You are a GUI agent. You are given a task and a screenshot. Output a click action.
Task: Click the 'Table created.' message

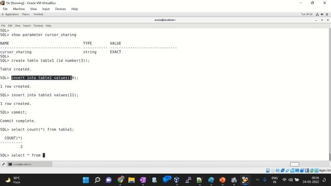click(x=16, y=69)
